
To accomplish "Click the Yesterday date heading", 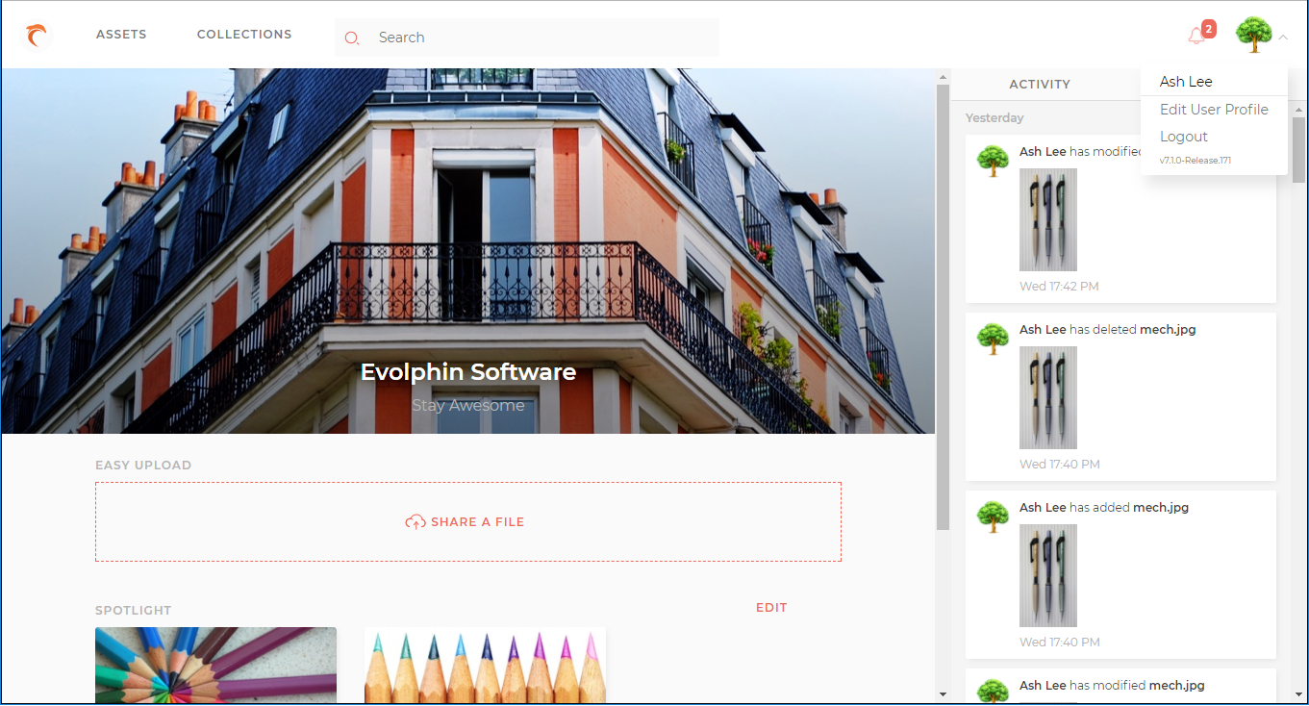I will click(x=994, y=118).
